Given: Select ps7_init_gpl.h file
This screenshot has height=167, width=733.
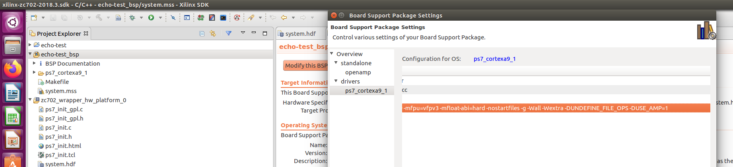Looking at the screenshot, I should point(64,118).
